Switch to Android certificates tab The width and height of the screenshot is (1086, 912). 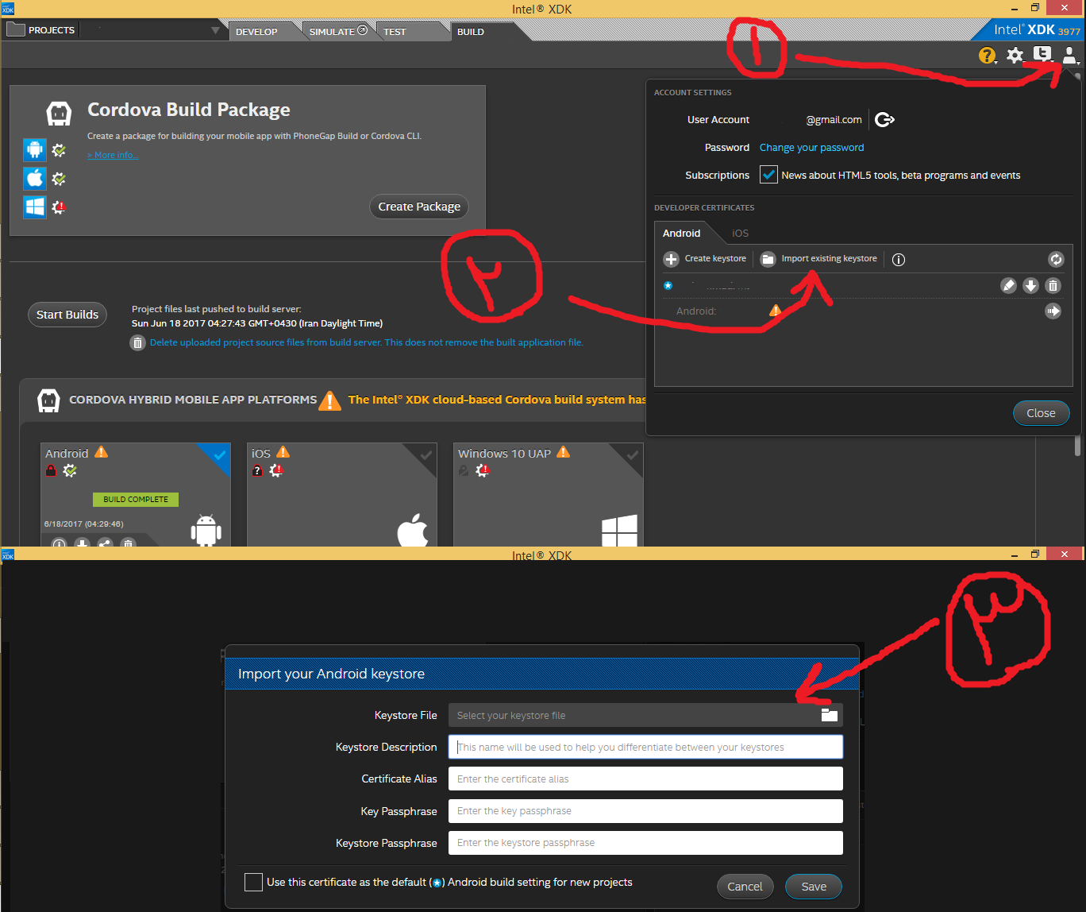pos(682,233)
